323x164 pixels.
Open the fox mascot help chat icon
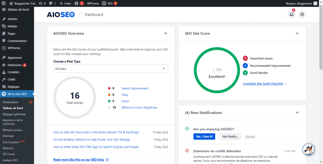point(308,150)
